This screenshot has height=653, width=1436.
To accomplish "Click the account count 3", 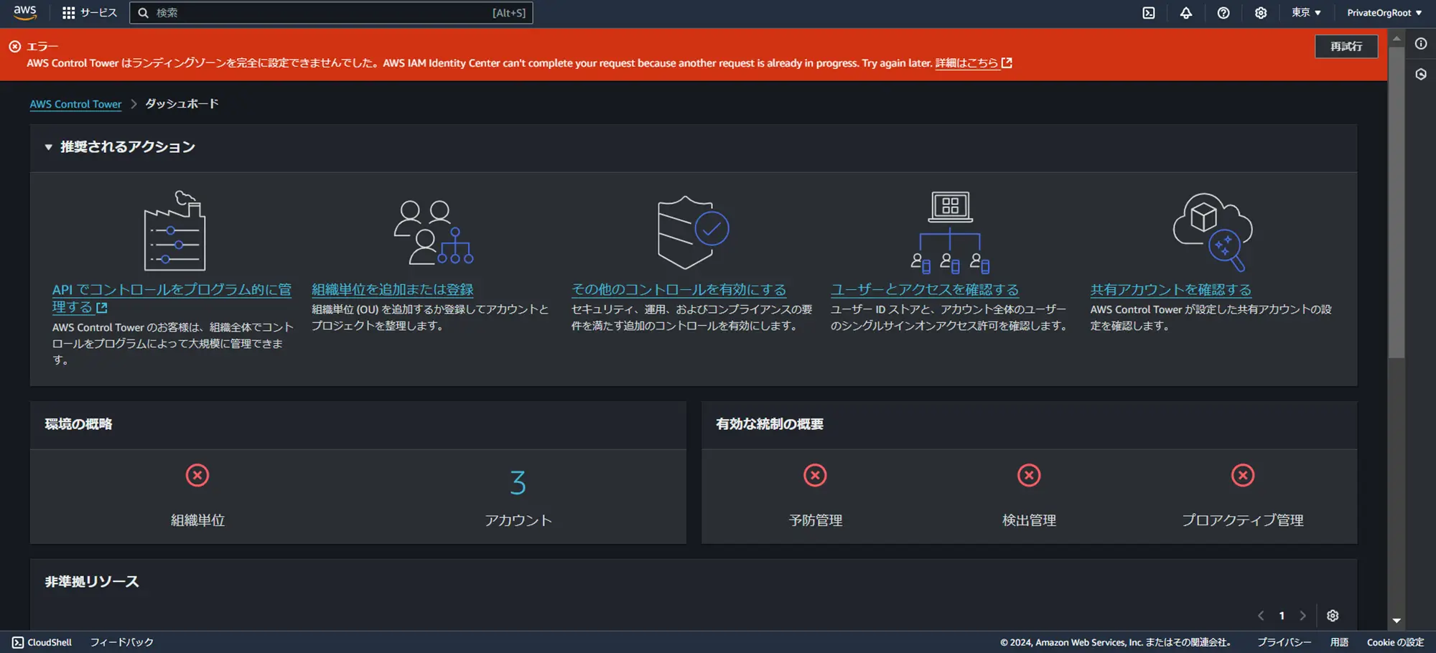I will [518, 483].
